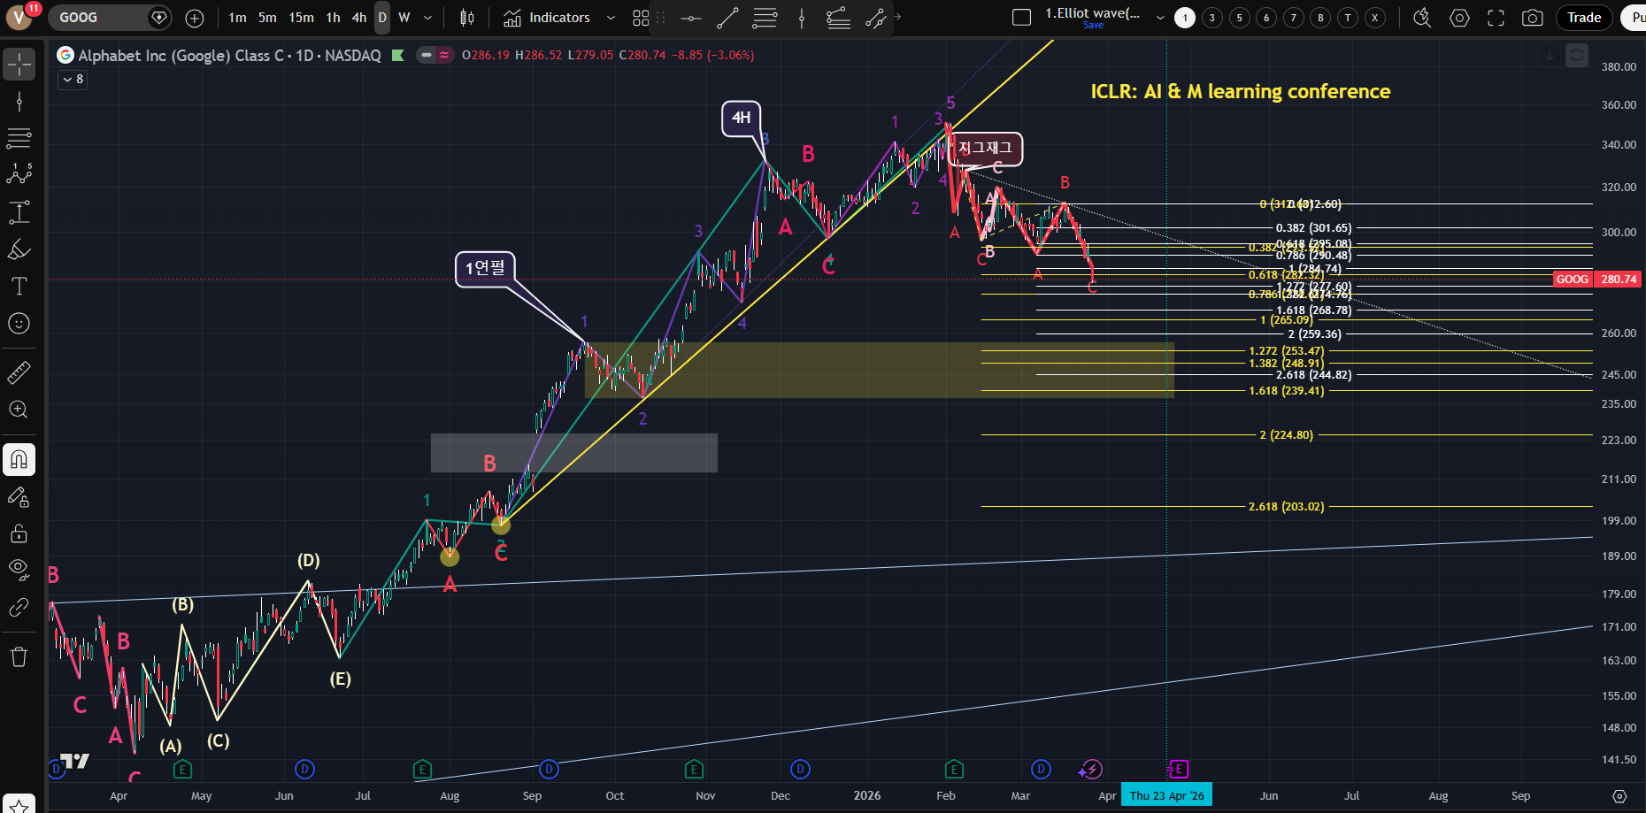Expand the time interval dropdown arrow
The width and height of the screenshot is (1646, 813).
pos(428,18)
